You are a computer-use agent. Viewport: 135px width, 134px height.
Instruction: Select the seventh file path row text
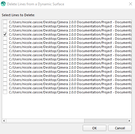coord(70,47)
